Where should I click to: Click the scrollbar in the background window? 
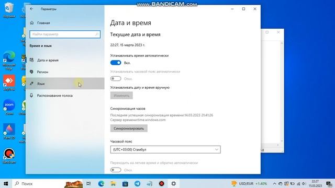coord(282,92)
